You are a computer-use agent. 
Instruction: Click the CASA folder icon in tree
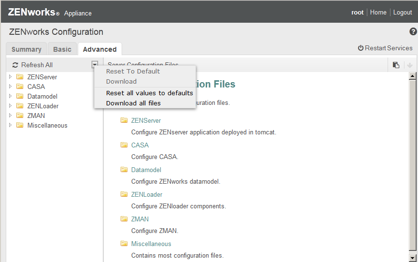[x=20, y=87]
